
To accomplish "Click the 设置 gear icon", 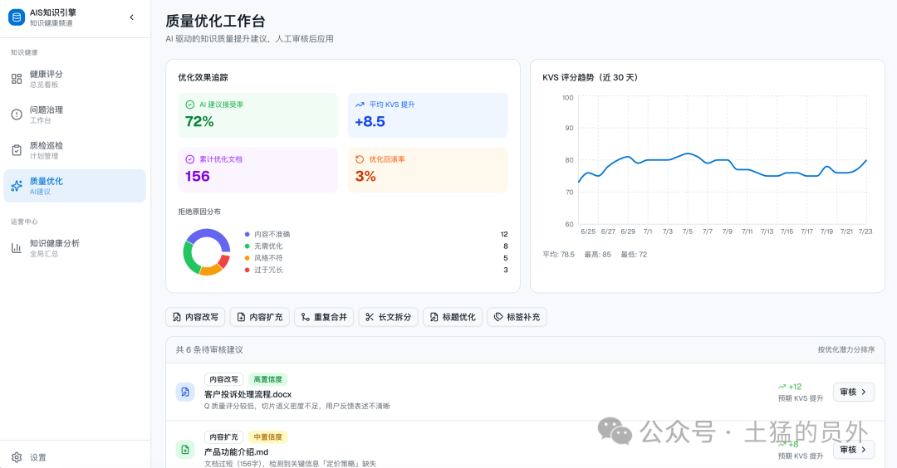I will click(17, 457).
